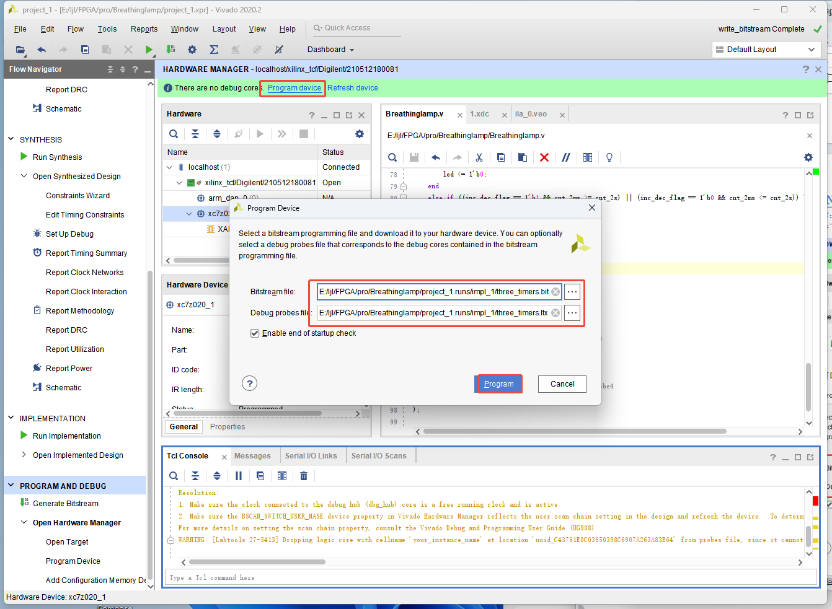
Task: Clear the Debug probes file field
Action: click(555, 313)
